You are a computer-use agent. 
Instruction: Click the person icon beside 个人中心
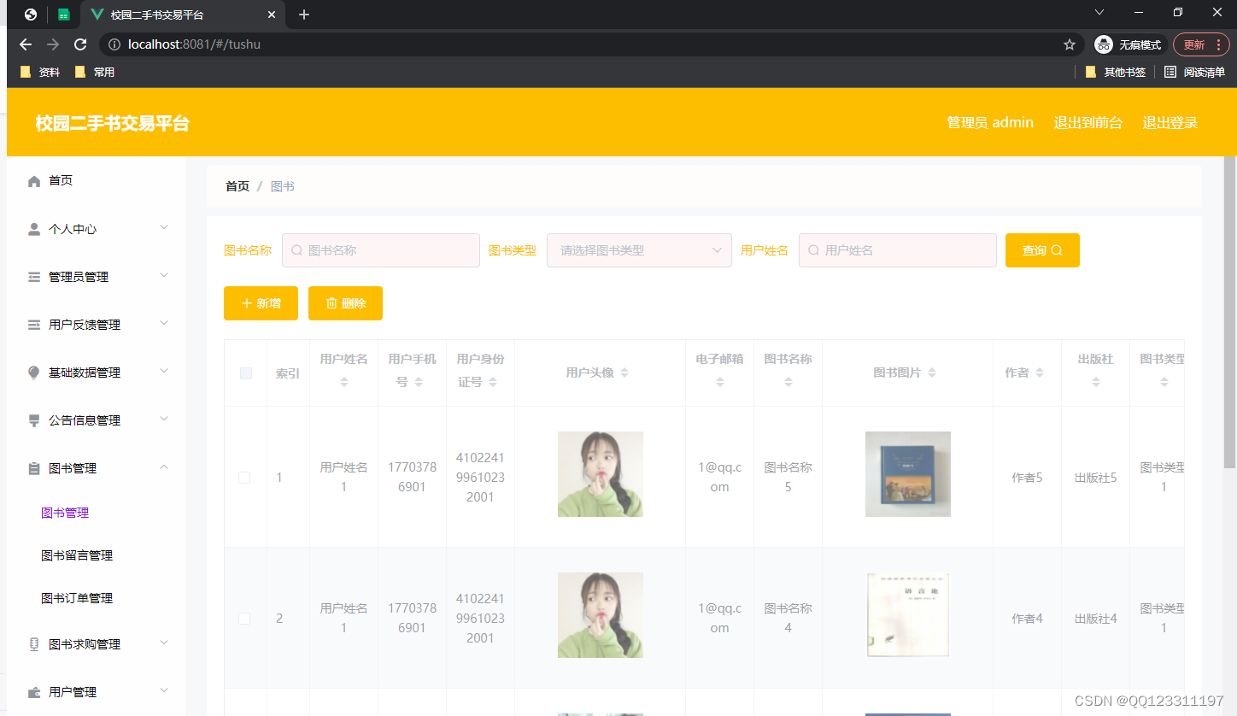(34, 229)
